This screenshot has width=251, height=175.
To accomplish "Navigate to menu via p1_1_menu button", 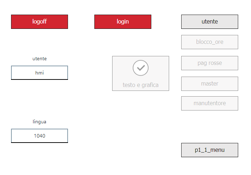I will pyautogui.click(x=209, y=150).
